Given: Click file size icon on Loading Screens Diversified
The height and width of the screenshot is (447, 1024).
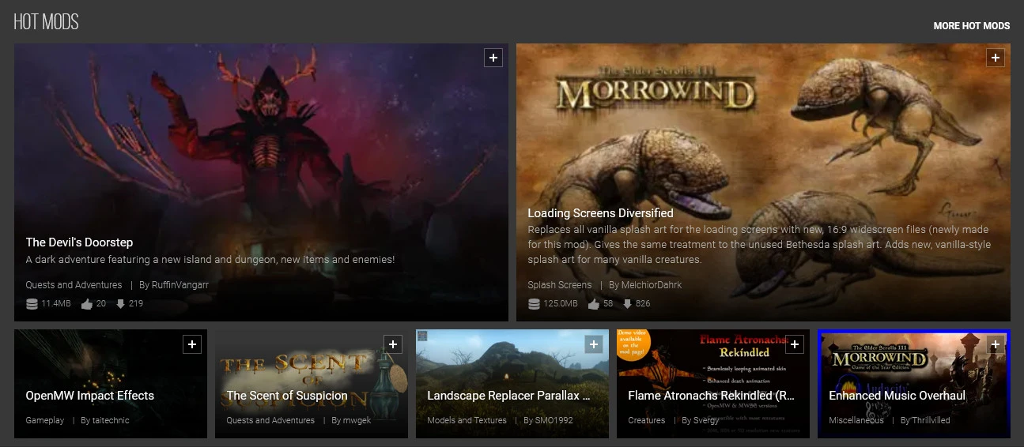Looking at the screenshot, I should (534, 304).
